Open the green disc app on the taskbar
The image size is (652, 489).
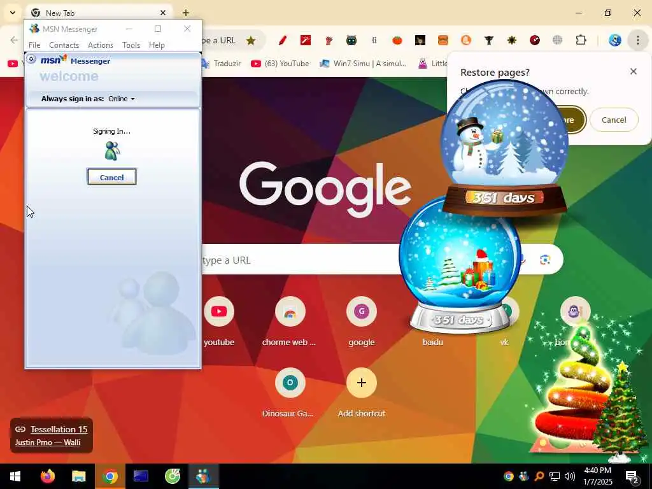pyautogui.click(x=172, y=476)
